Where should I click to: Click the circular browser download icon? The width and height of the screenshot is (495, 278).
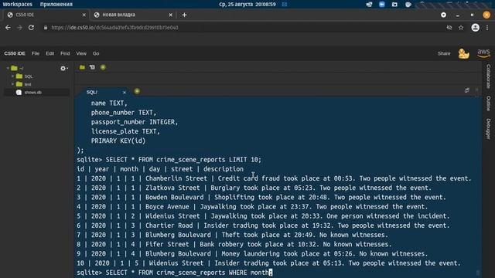pyautogui.click(x=443, y=15)
